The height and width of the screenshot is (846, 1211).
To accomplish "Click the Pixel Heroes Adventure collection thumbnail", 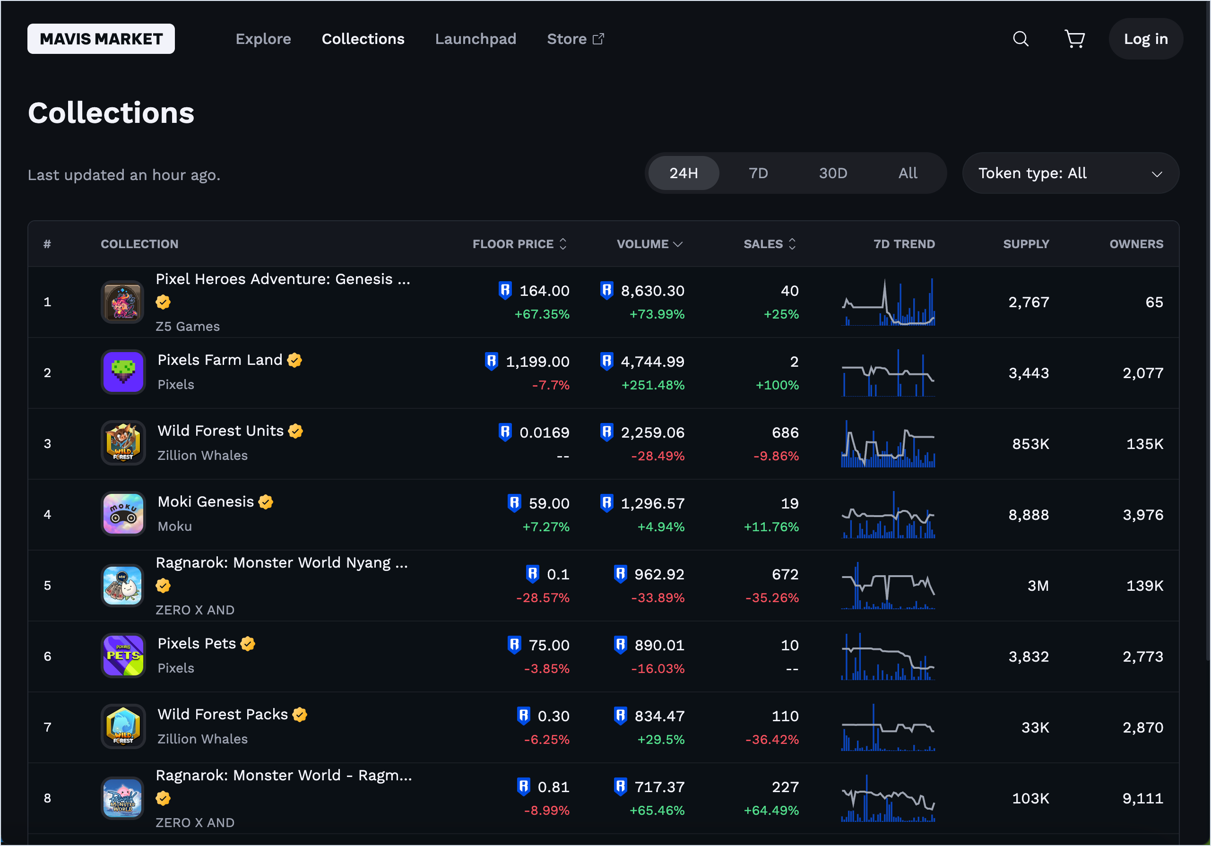I will (x=122, y=302).
